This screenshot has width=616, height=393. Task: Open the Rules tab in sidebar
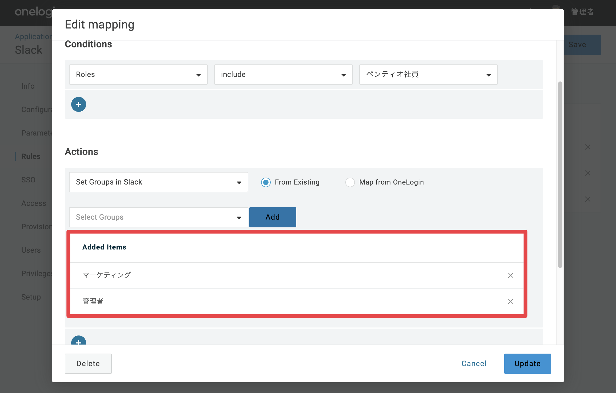[x=31, y=156]
